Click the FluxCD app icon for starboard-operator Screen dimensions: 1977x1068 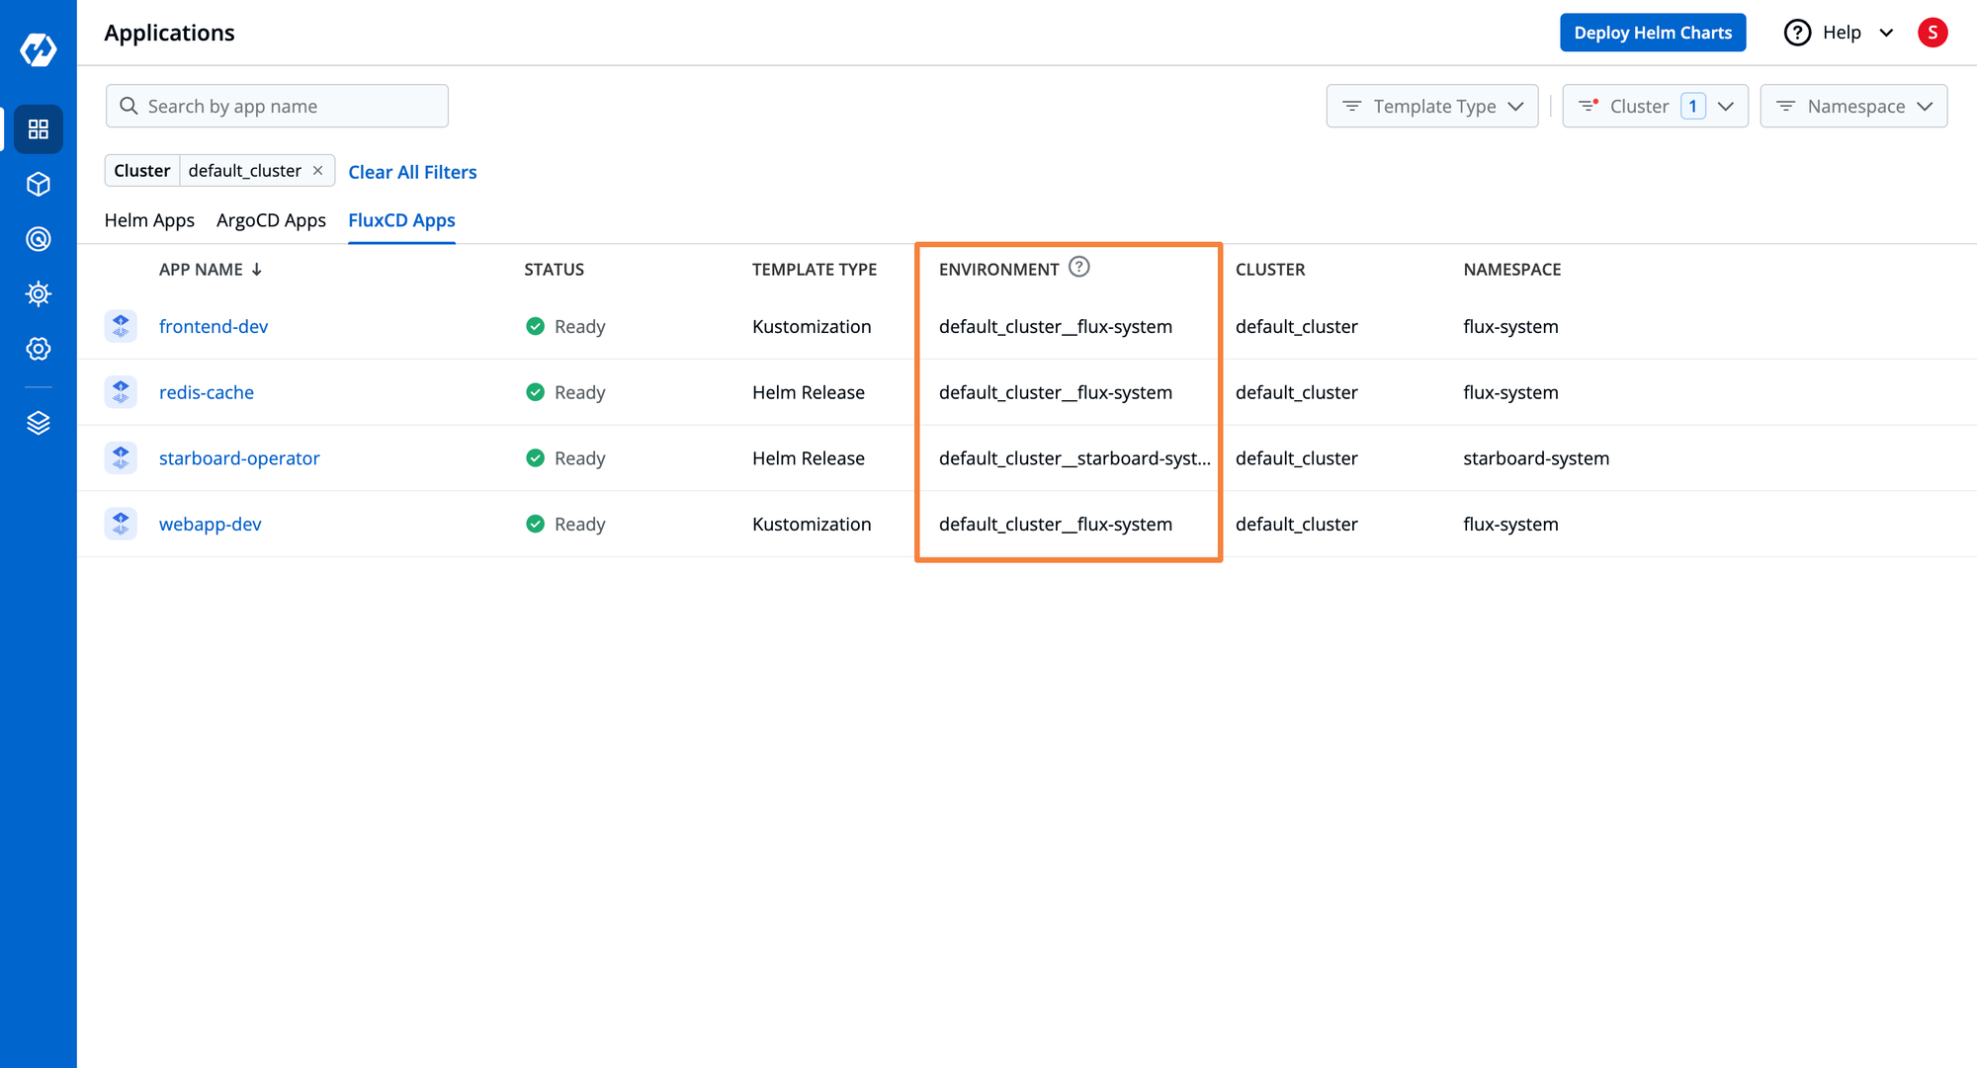[121, 457]
